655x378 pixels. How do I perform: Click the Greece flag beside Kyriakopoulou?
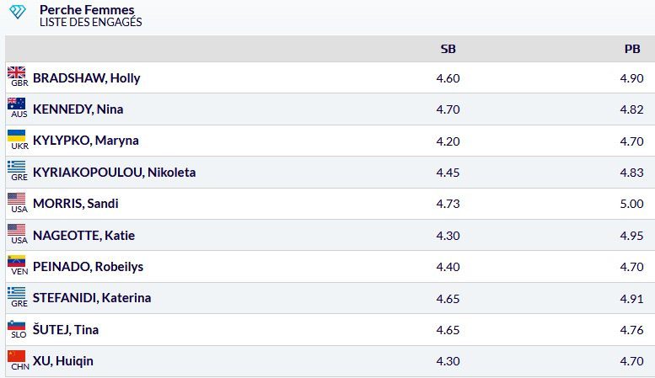(x=17, y=167)
